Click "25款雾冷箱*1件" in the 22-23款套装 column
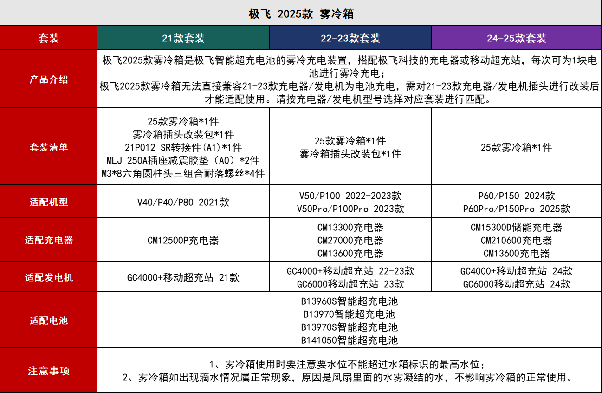Image resolution: width=602 pixels, height=393 pixels. click(350, 141)
